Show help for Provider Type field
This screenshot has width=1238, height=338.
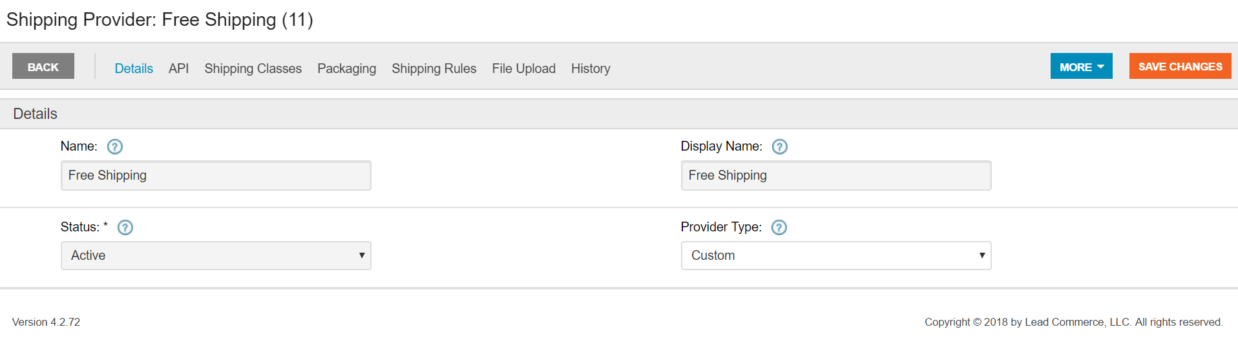pyautogui.click(x=779, y=227)
